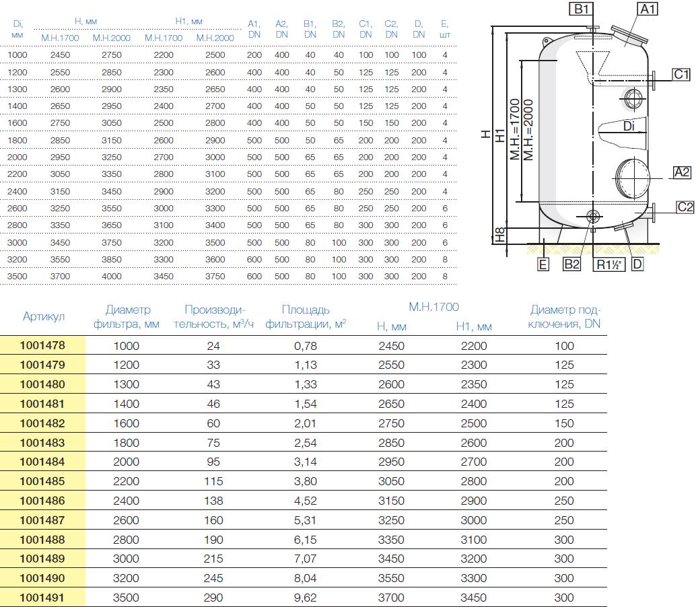Click the E support leg label

pos(543,264)
